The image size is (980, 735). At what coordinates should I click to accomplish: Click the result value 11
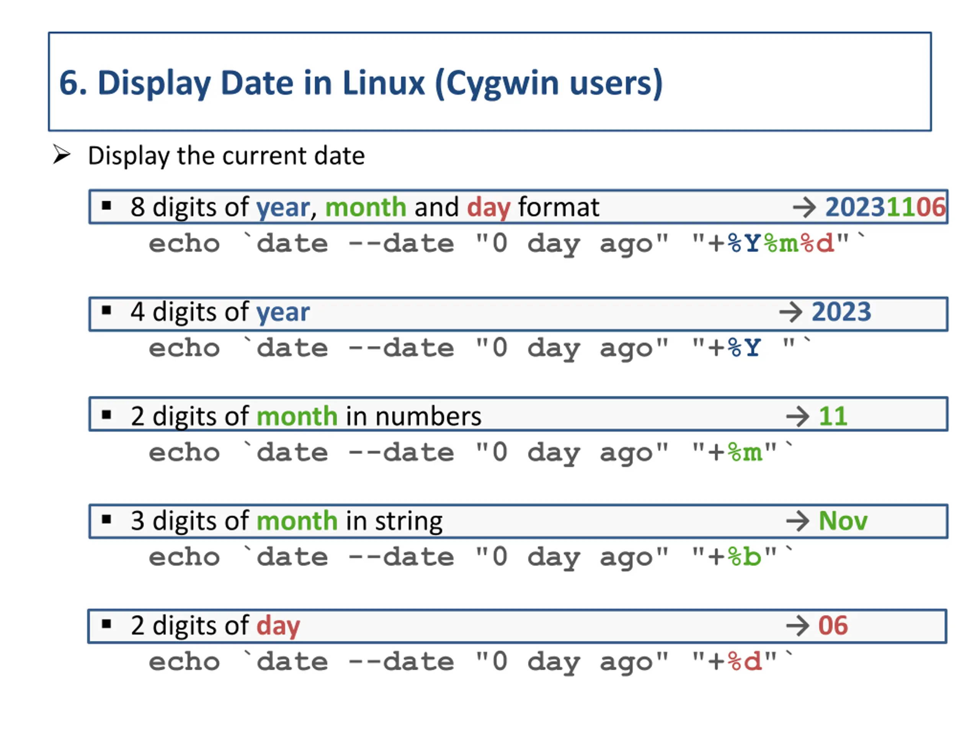tap(833, 416)
